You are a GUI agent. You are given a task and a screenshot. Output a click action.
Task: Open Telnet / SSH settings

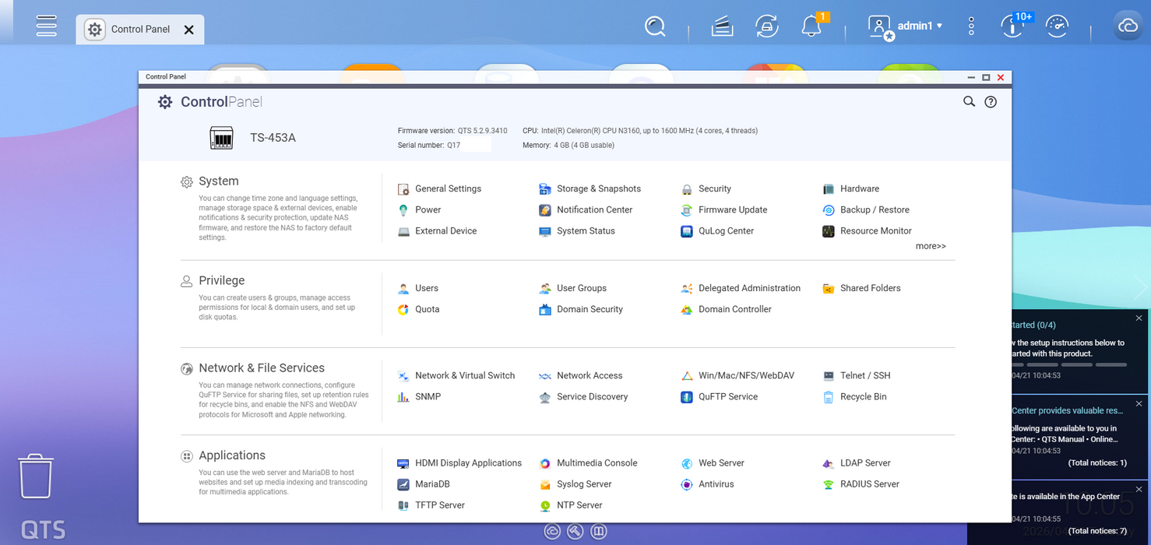click(864, 375)
